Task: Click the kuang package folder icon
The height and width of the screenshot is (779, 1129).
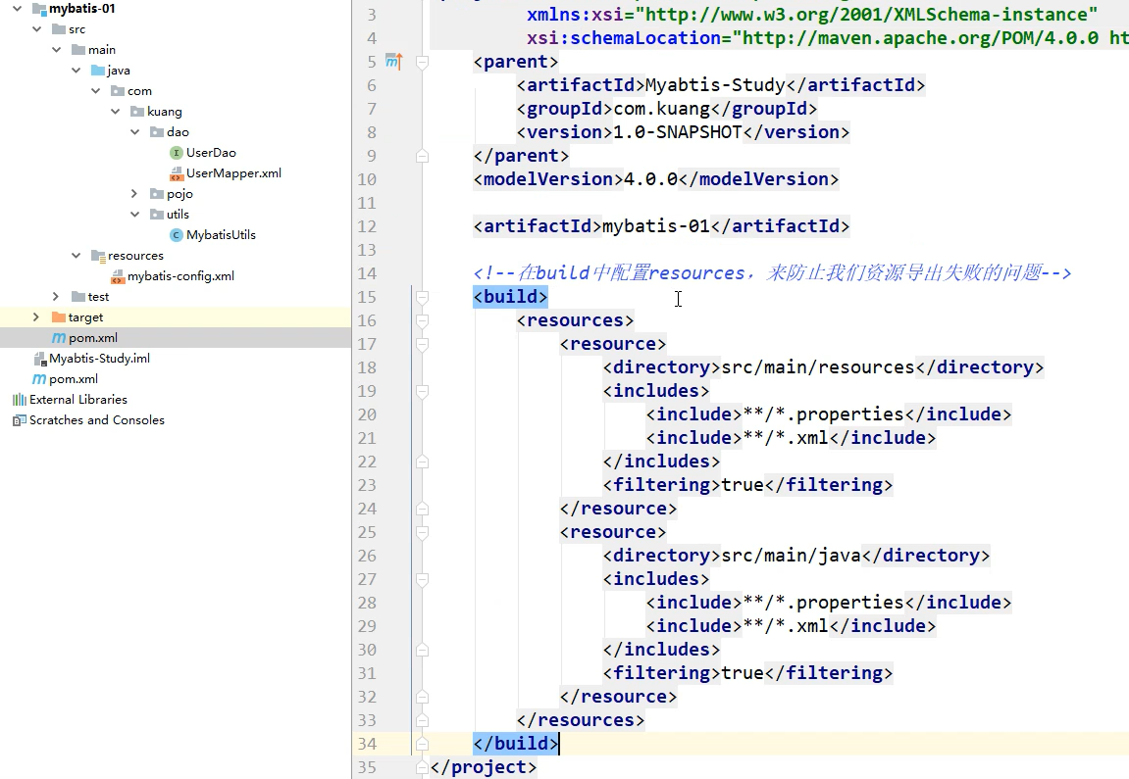Action: click(137, 112)
